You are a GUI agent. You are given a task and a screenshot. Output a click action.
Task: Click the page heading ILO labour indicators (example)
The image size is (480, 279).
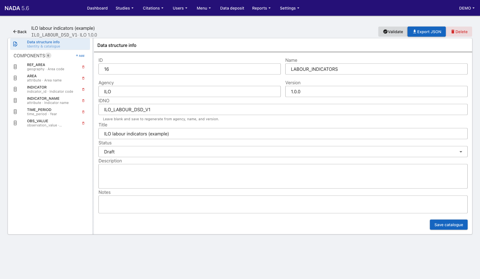(x=63, y=28)
